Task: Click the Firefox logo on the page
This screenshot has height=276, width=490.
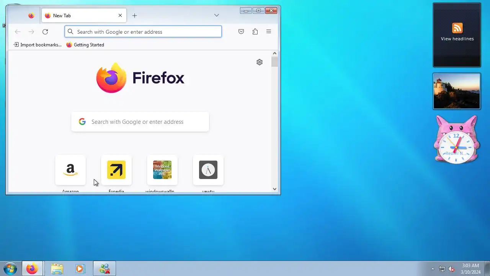Action: click(140, 78)
